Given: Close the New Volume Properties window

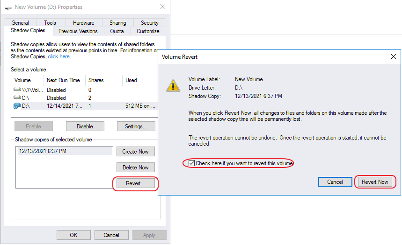Looking at the screenshot, I should pos(163,7).
